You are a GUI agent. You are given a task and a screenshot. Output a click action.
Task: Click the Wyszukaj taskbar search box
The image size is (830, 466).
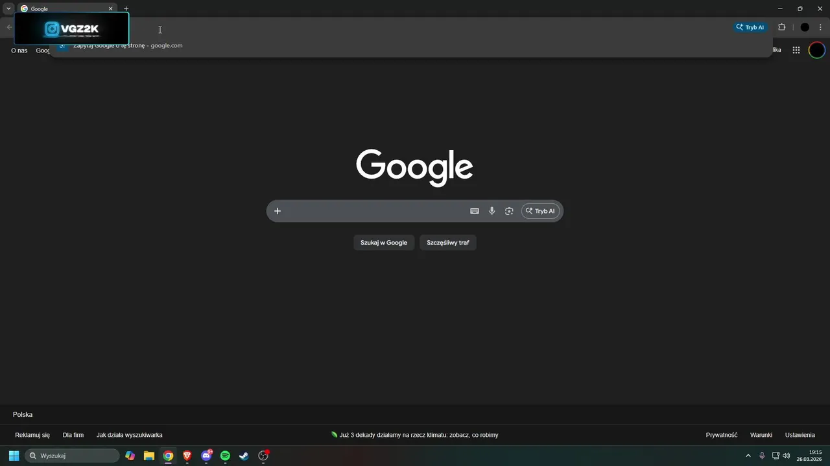[x=72, y=456]
